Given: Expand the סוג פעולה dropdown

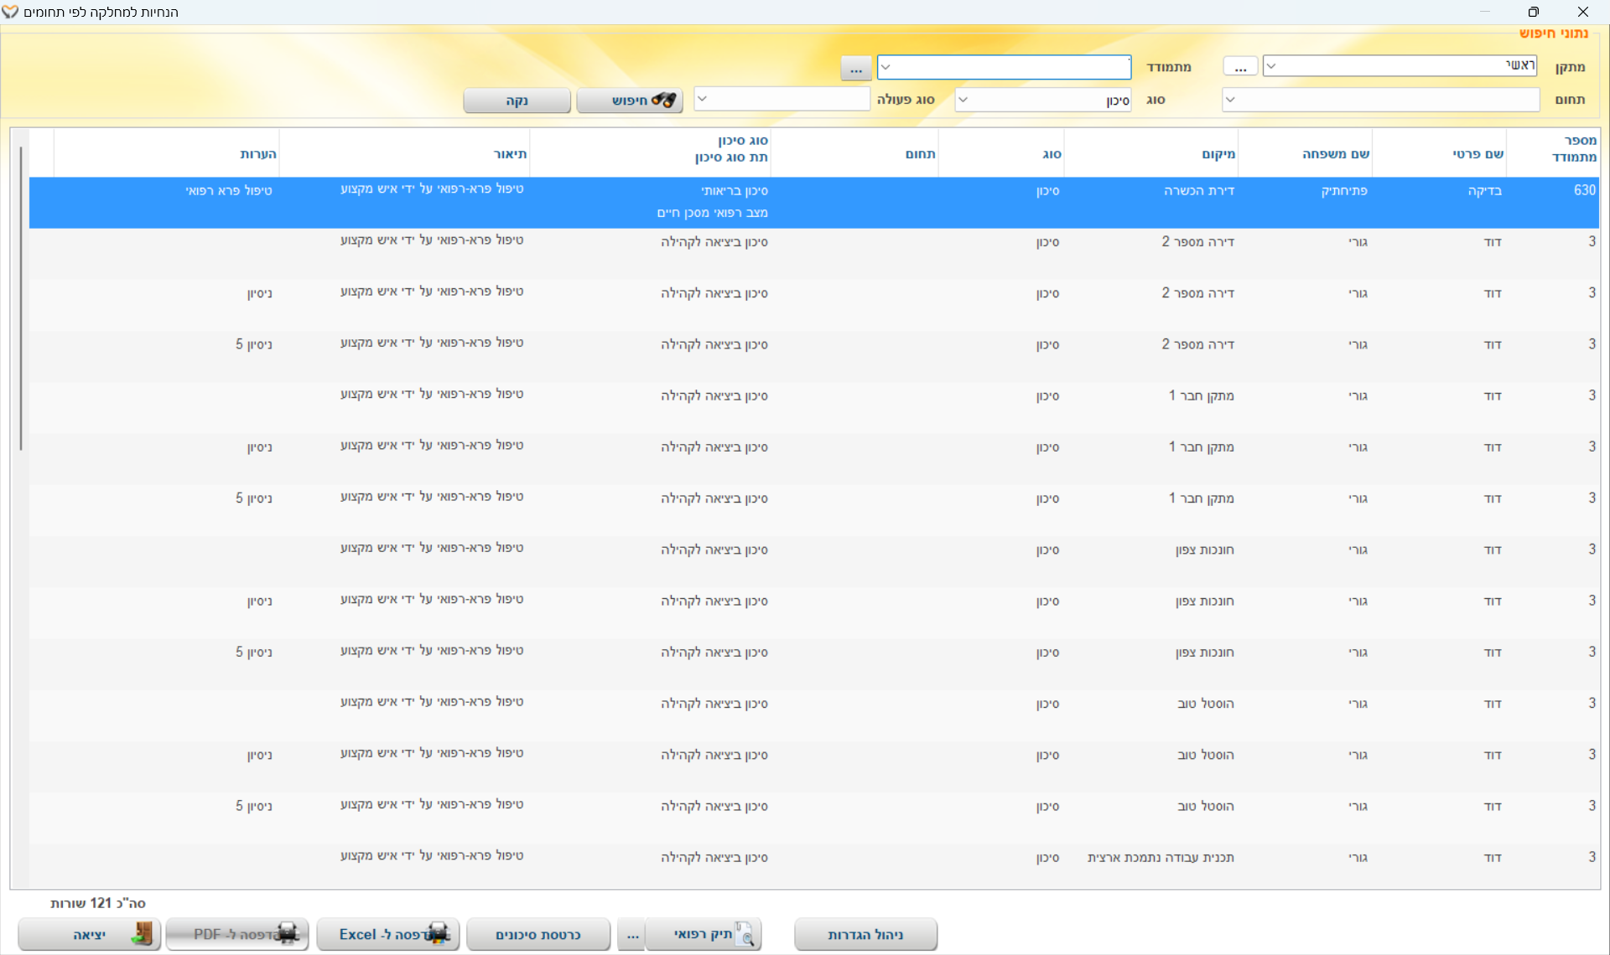Looking at the screenshot, I should pos(703,99).
